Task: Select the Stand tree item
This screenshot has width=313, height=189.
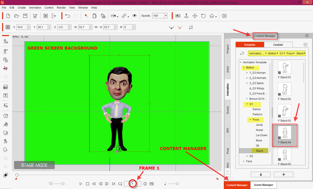Action: pyautogui.click(x=259, y=151)
